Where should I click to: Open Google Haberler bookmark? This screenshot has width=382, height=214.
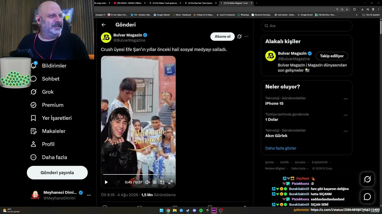point(162,15)
